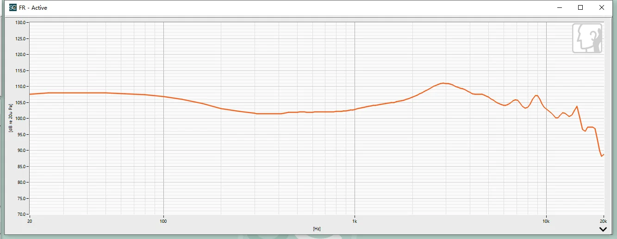Viewport: 617px width, 239px height.
Task: Click the 105.0 y-axis value
Action: [x=21, y=102]
